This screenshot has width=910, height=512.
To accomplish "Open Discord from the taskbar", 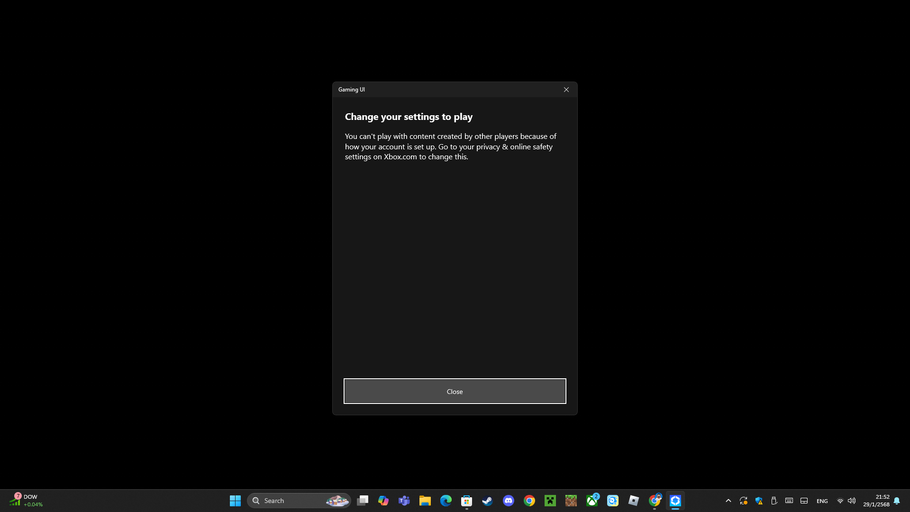I will tap(509, 501).
